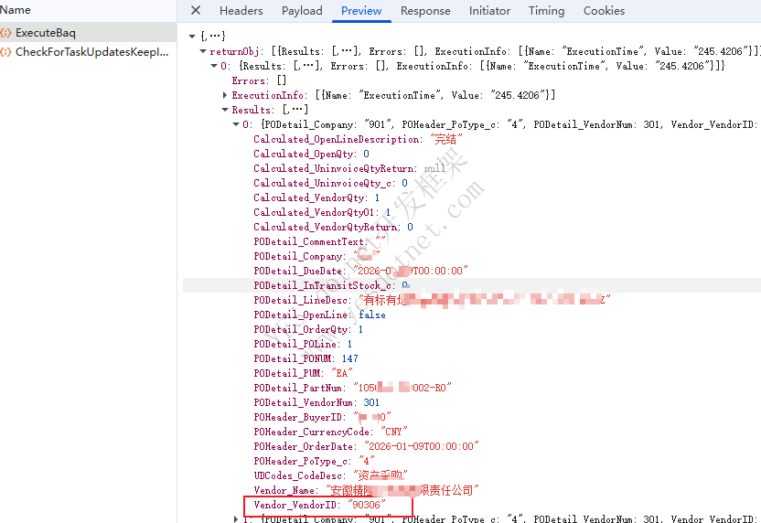
Task: Switch to the Payload tab
Action: (x=302, y=11)
